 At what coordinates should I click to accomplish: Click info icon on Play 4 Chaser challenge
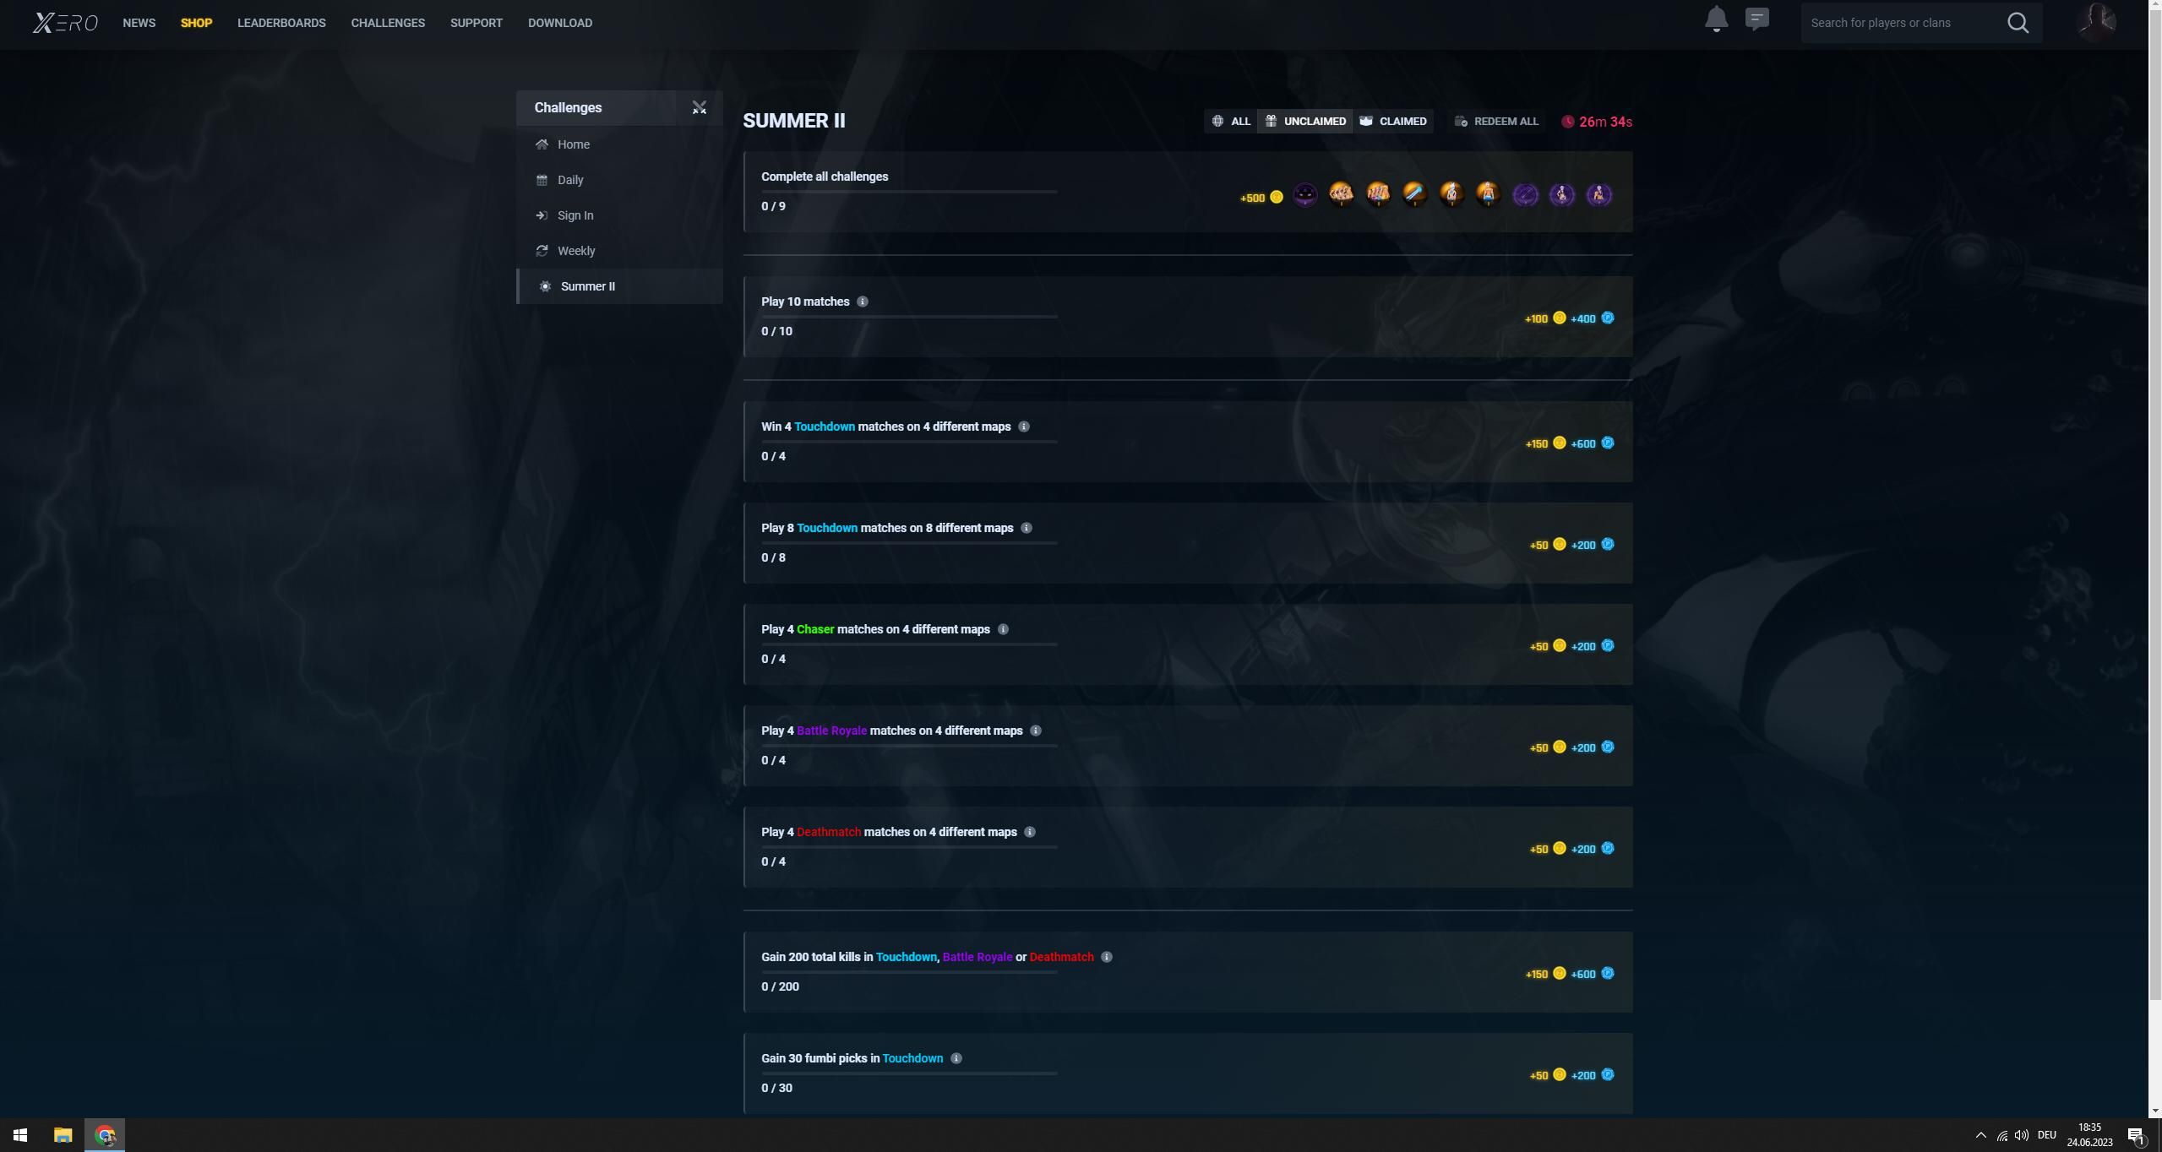tap(1003, 629)
